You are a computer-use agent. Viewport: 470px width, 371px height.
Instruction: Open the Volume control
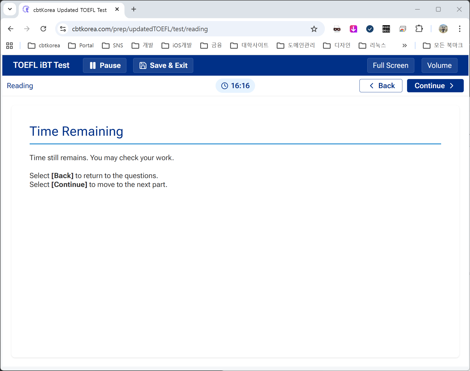click(x=439, y=65)
